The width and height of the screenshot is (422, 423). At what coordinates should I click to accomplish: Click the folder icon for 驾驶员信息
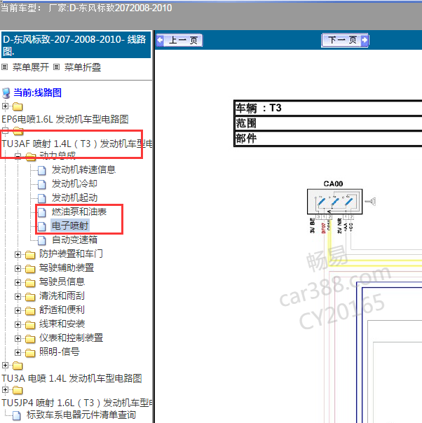pos(30,283)
